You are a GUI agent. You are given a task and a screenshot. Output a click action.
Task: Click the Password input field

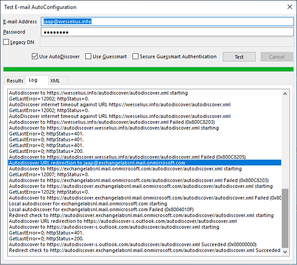point(167,32)
